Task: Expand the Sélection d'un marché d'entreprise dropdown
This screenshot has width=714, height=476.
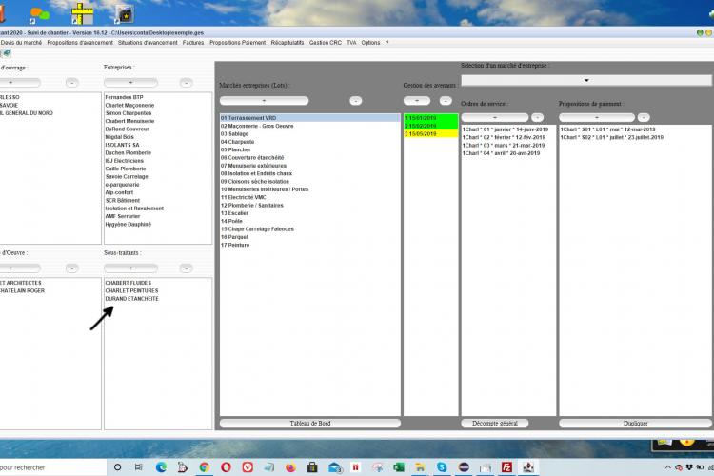Action: tap(586, 80)
